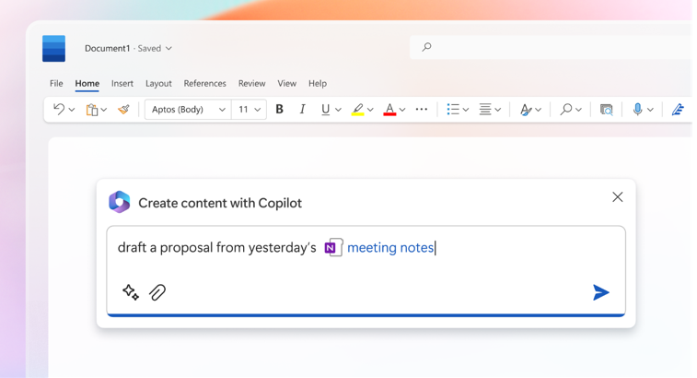This screenshot has width=697, height=378.
Task: Expand the Paste options arrow
Action: point(103,110)
